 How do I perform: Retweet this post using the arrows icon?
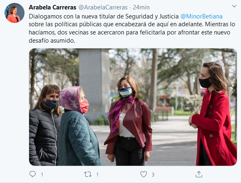pyautogui.click(x=88, y=174)
